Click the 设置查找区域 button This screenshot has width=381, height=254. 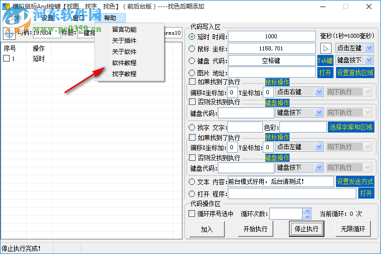click(355, 73)
